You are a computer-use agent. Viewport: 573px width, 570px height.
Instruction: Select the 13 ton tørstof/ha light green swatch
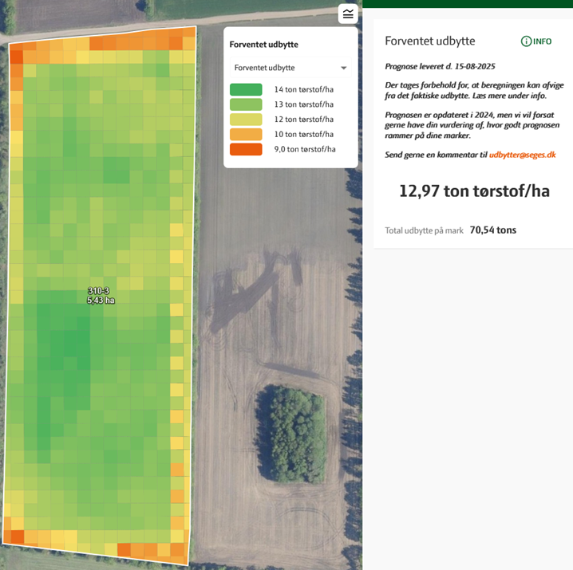coord(246,104)
